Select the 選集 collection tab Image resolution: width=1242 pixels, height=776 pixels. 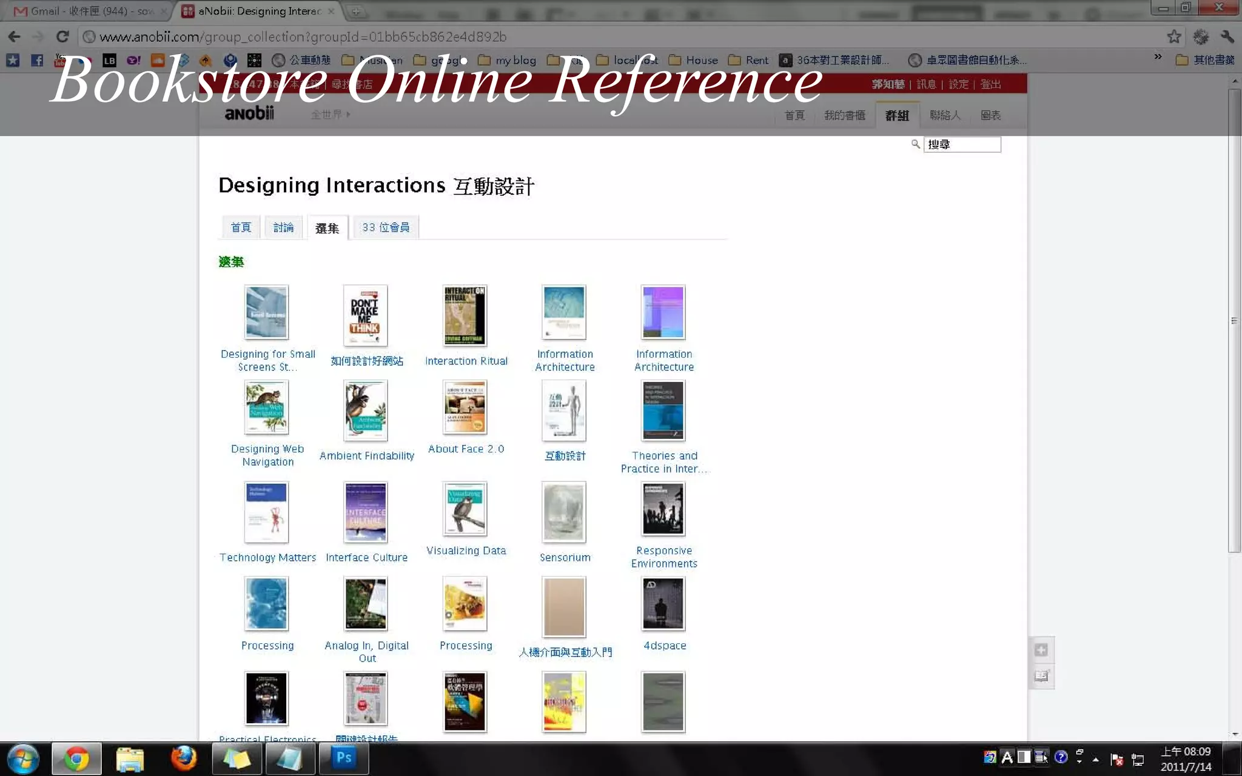coord(327,228)
